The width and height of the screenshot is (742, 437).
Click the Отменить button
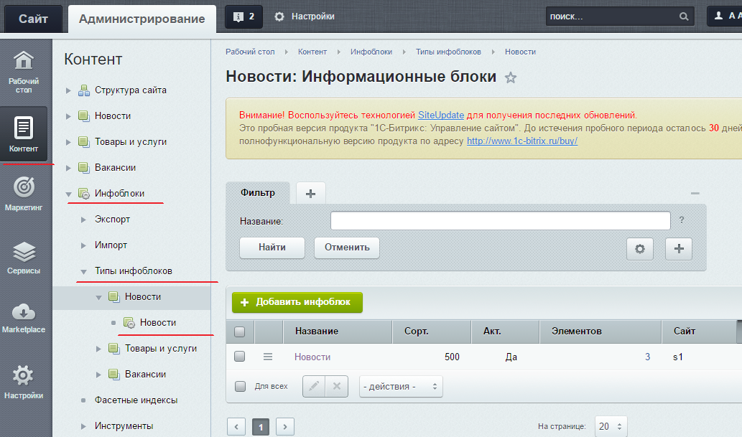point(347,248)
